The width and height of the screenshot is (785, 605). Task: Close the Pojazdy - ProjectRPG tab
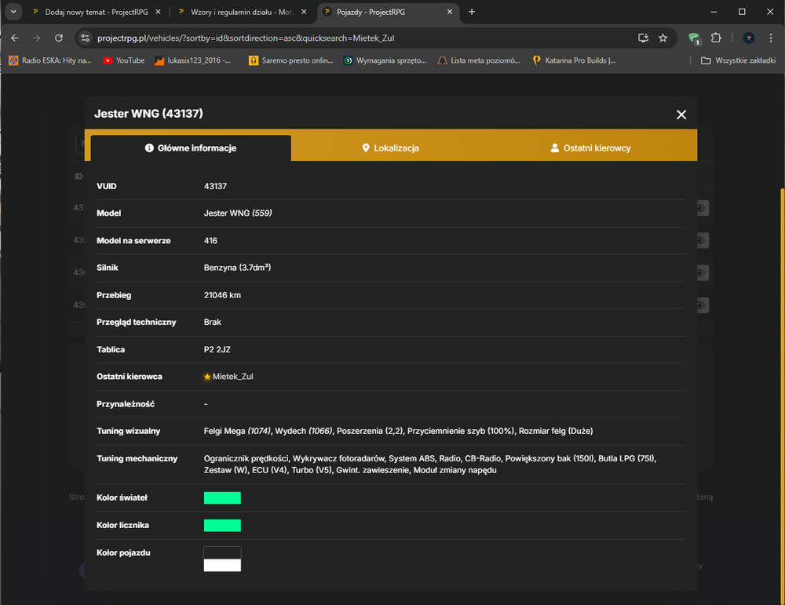450,12
